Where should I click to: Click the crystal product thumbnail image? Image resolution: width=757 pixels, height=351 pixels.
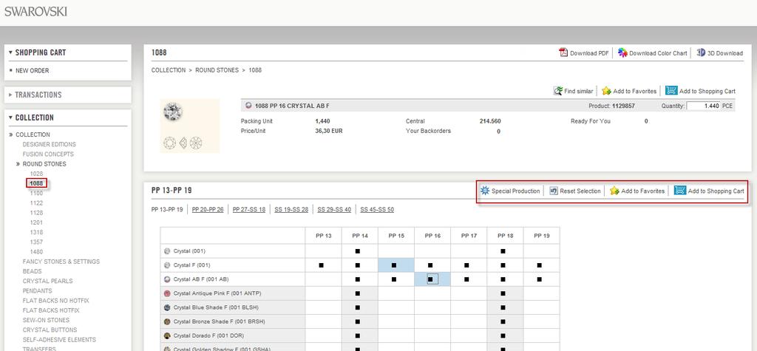pyautogui.click(x=189, y=126)
